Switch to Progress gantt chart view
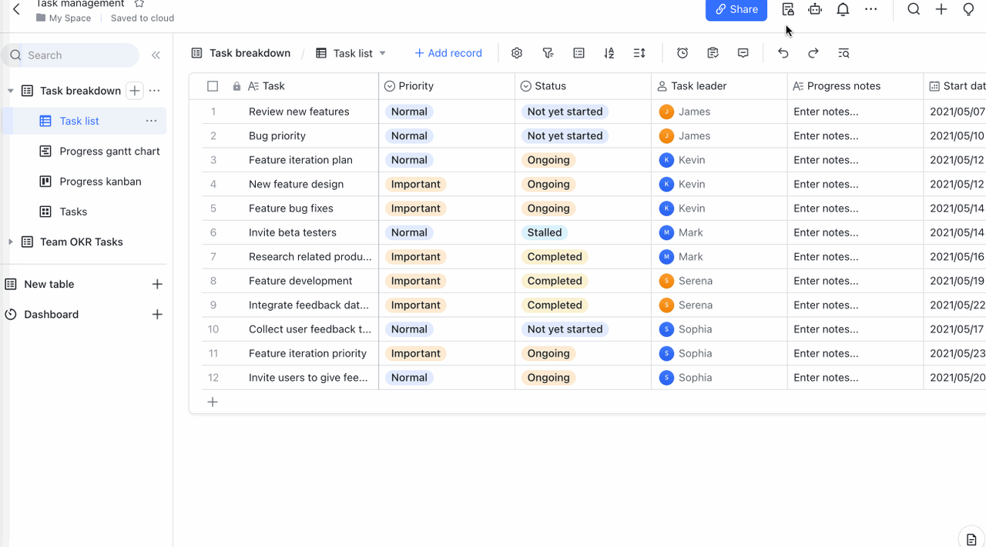This screenshot has height=547, width=986. pyautogui.click(x=109, y=151)
